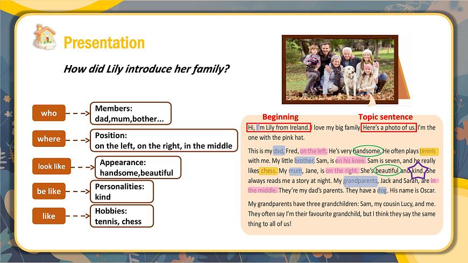Click the sentence 'His name is Oscar.'
The width and height of the screenshot is (468, 263).
point(413,190)
